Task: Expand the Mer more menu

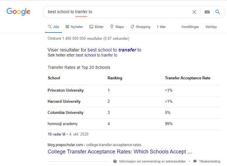Action: point(161,27)
